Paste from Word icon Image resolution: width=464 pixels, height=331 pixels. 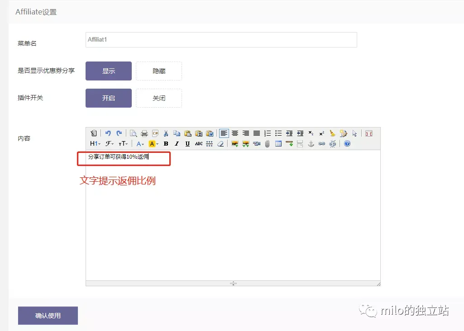point(210,133)
